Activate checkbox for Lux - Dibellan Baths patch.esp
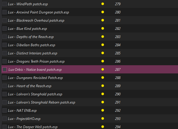This screenshot has width=178, height=129. (x=4, y=45)
